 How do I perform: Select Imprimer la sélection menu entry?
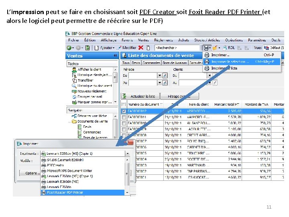point(242,61)
